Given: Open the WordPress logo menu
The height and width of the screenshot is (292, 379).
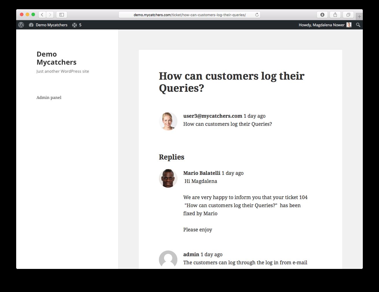Looking at the screenshot, I should tap(21, 25).
